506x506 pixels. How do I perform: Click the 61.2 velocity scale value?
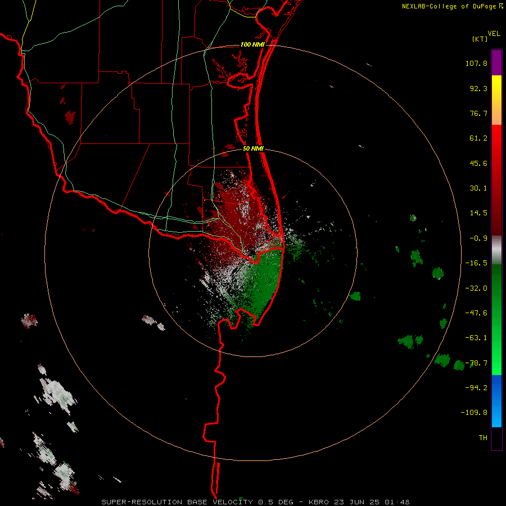(478, 138)
